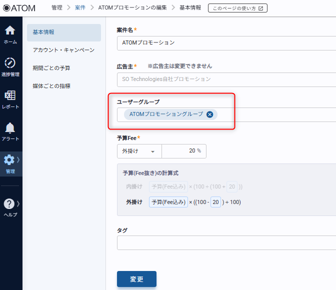
Task: Go to 媒体ごとの指標 tab
Action: click(x=51, y=86)
